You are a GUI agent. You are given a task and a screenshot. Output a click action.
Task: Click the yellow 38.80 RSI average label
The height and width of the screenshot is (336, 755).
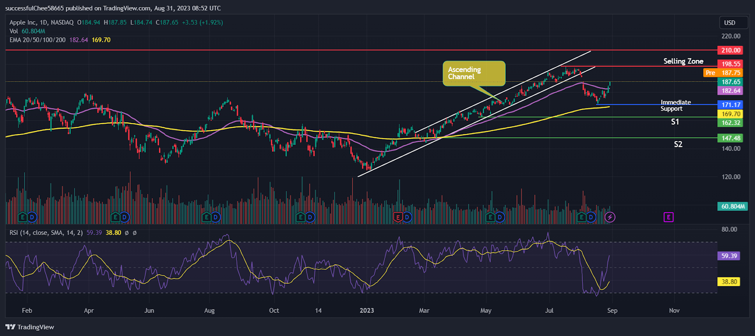[729, 282]
